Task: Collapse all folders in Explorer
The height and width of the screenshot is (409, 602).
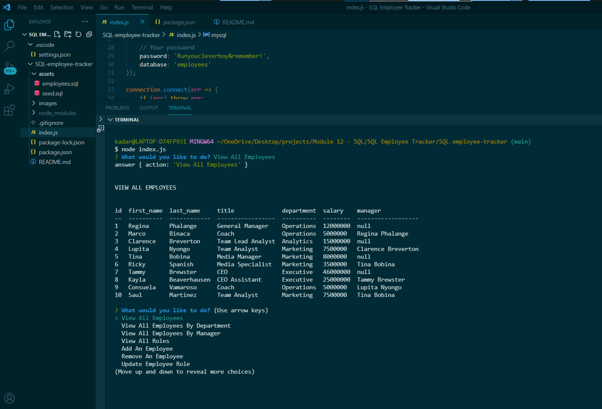Action: [89, 34]
